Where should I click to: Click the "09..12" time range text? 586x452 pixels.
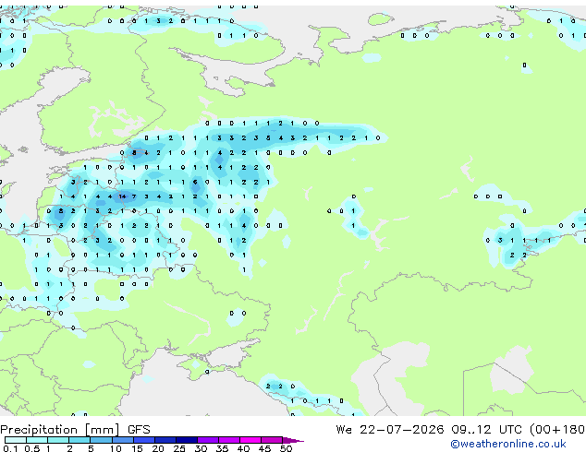click(x=470, y=430)
